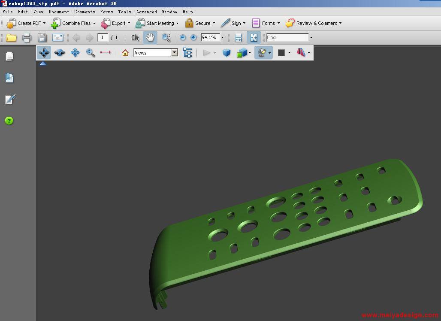This screenshot has width=441, height=321.
Task: Click the 94.1% zoom value field
Action: (x=210, y=37)
